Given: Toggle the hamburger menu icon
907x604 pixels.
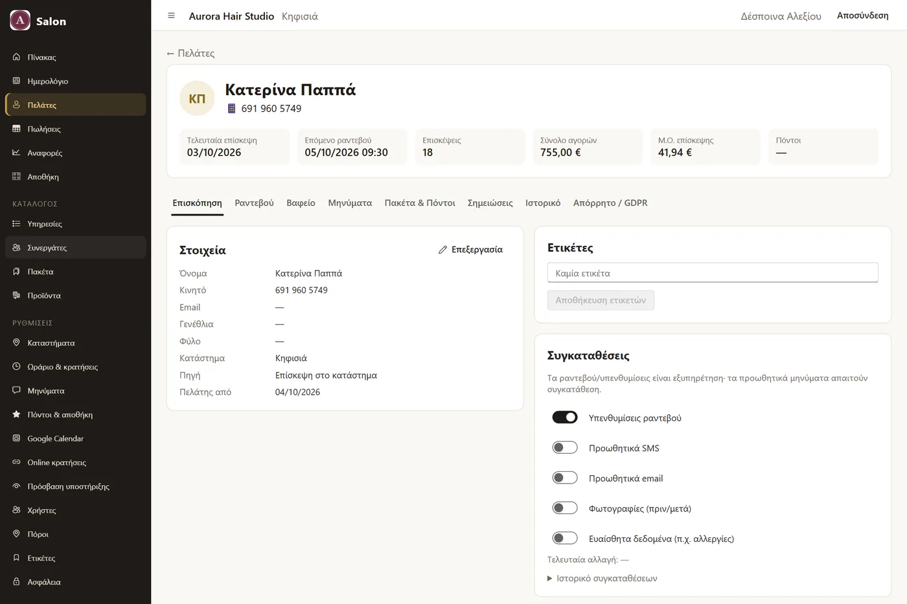Looking at the screenshot, I should click(x=171, y=16).
